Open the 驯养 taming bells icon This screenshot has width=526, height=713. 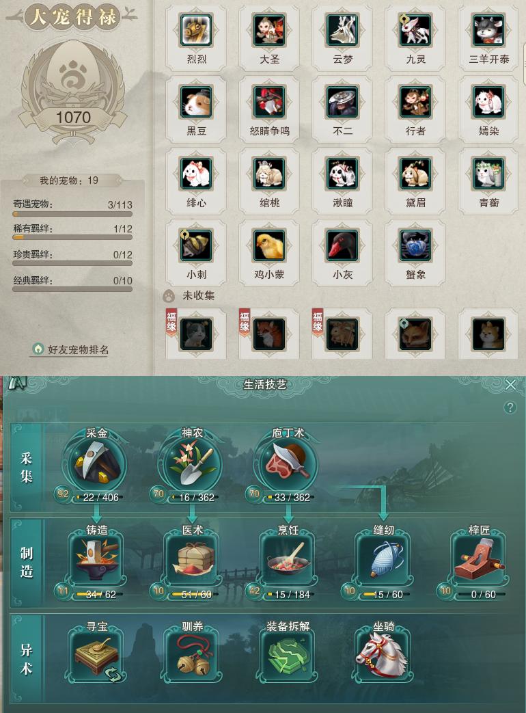tap(193, 656)
